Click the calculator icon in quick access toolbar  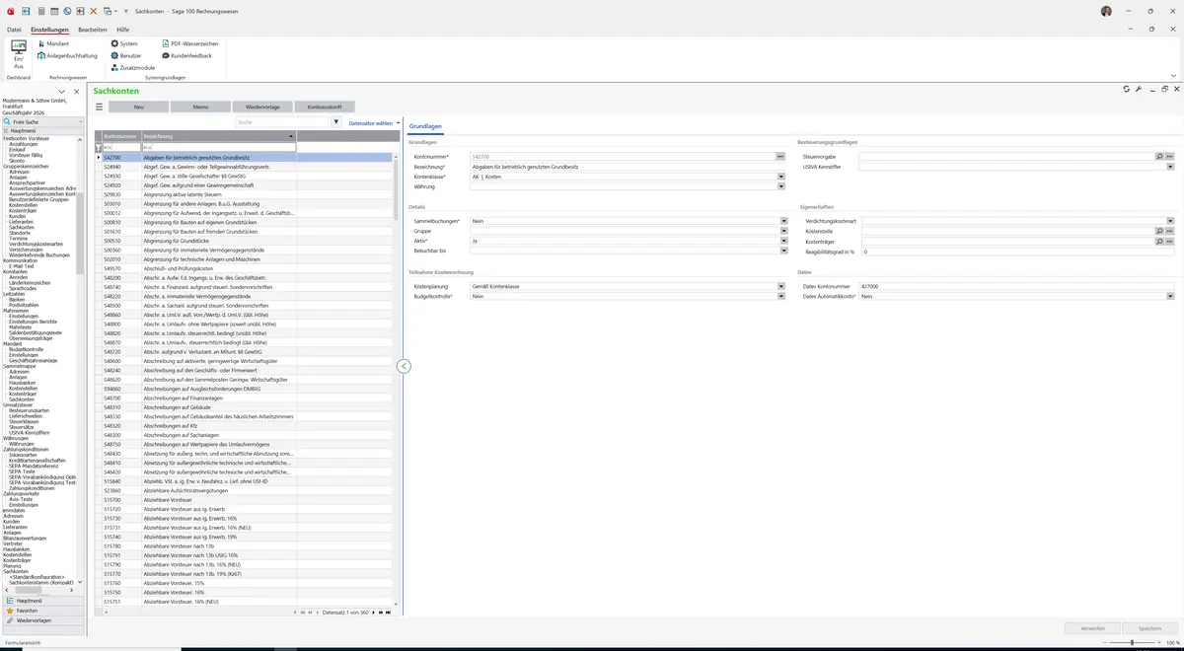click(x=41, y=10)
